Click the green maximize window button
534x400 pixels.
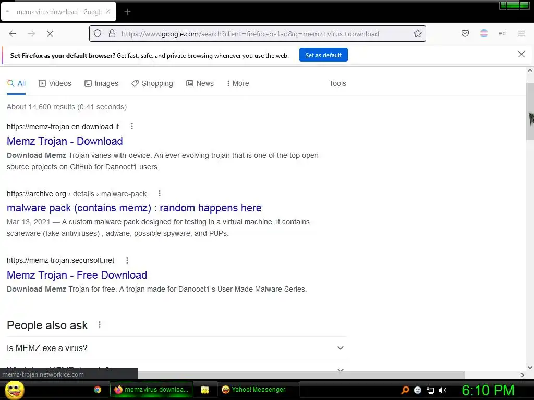[514, 5]
